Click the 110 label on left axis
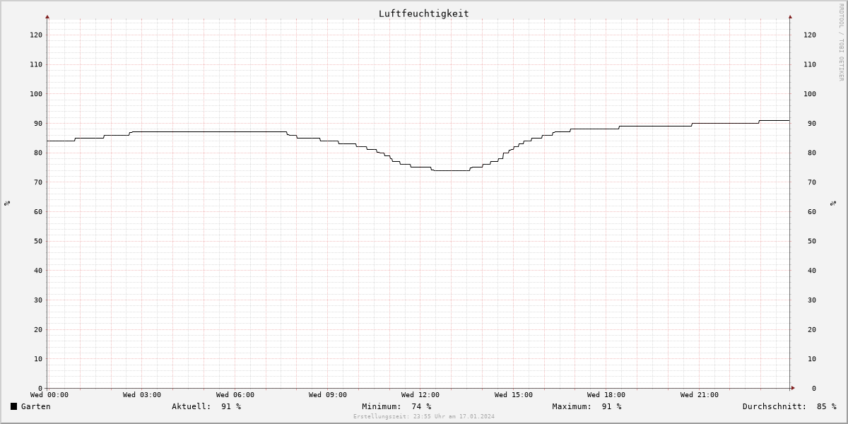 (36, 64)
